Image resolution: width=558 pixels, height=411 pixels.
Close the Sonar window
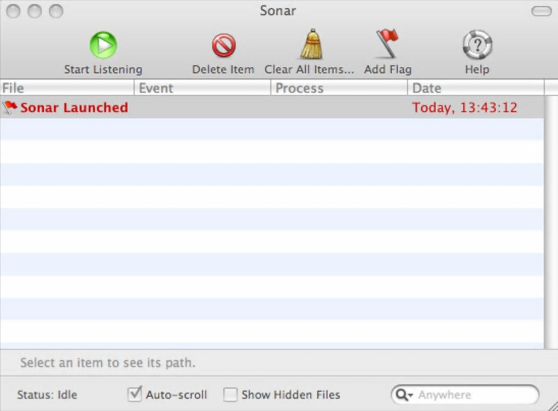click(14, 11)
